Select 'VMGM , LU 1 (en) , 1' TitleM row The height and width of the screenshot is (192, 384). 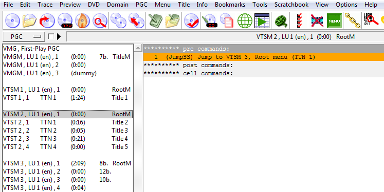pos(68,57)
